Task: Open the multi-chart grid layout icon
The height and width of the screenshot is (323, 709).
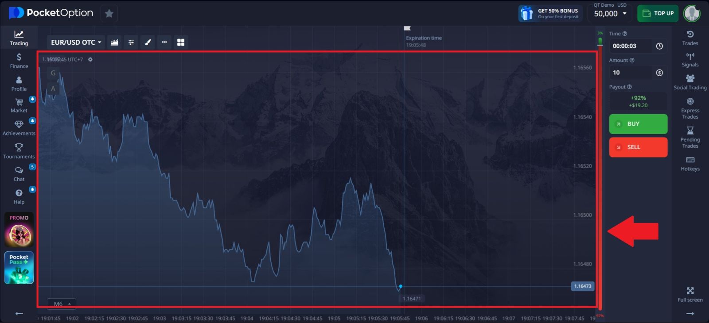Action: coord(181,42)
